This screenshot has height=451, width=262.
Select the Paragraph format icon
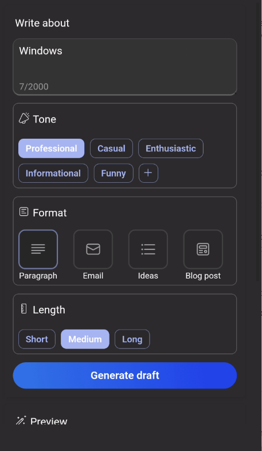click(x=38, y=249)
